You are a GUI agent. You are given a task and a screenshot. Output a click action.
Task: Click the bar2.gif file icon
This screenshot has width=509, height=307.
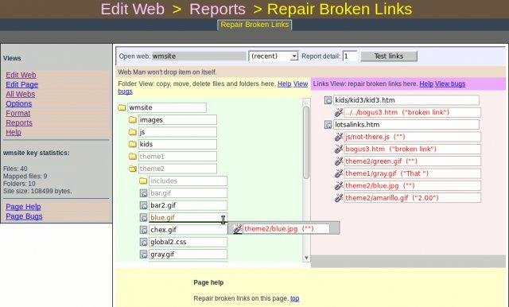[143, 205]
